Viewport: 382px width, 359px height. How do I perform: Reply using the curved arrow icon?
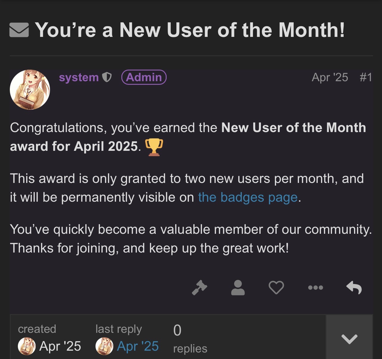(354, 288)
